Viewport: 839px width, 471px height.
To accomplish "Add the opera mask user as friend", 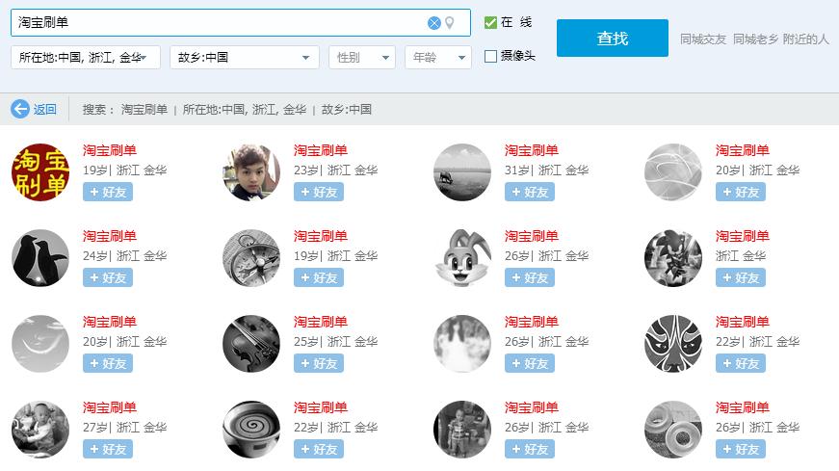I will click(740, 363).
